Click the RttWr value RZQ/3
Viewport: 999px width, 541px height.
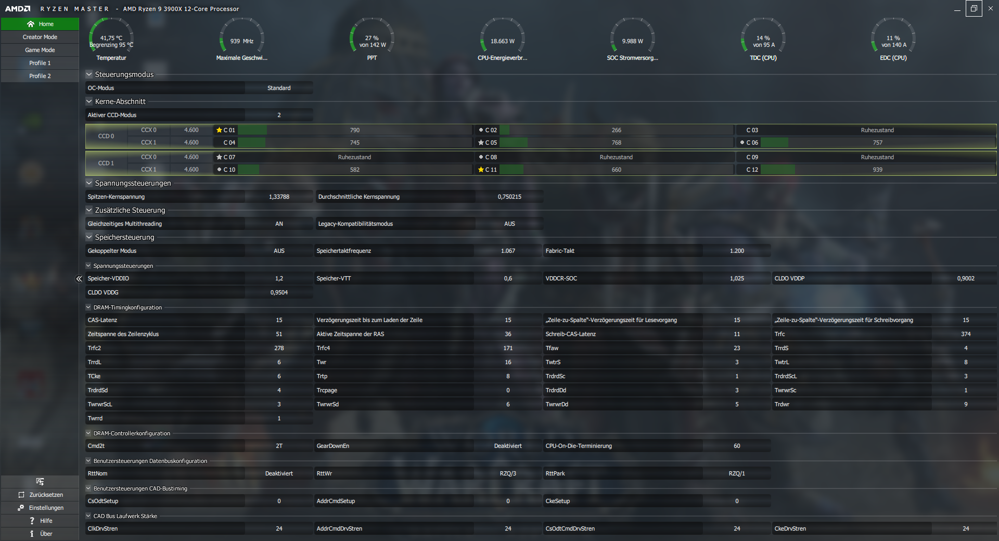[508, 473]
